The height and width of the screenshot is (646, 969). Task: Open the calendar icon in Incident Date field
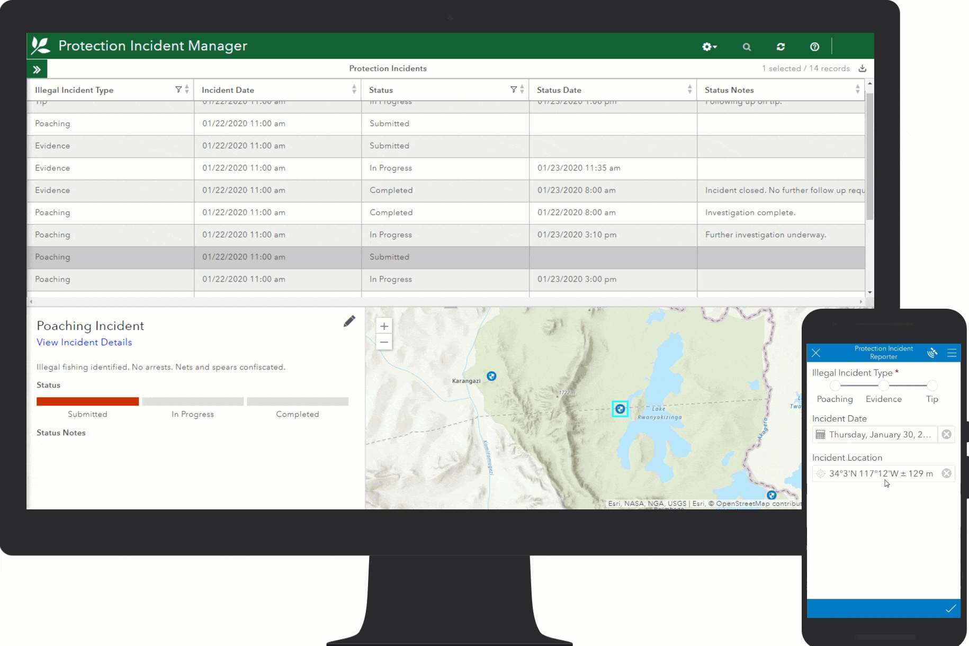820,434
